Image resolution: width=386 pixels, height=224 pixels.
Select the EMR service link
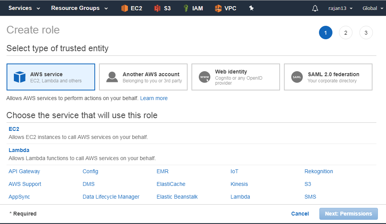(x=163, y=171)
